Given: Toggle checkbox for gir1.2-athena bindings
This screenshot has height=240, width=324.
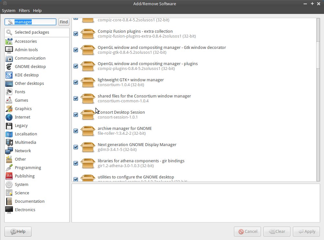Looking at the screenshot, I should pos(76,163).
